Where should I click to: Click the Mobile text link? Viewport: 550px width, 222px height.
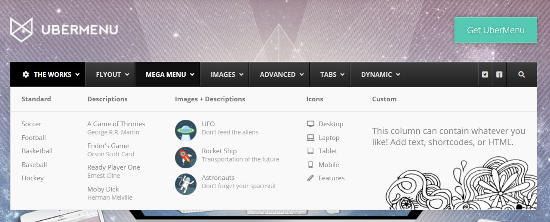pos(329,164)
